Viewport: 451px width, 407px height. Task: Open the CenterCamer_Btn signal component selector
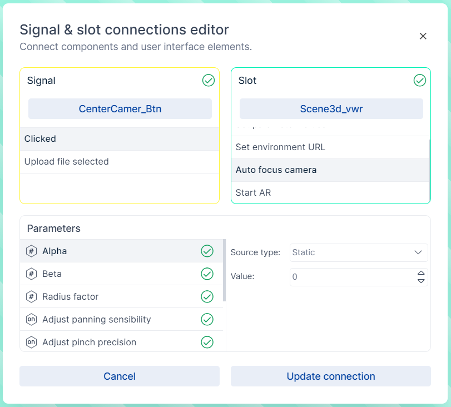120,109
